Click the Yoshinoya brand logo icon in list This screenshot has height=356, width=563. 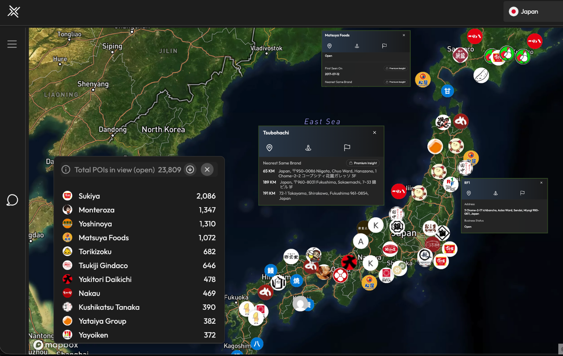67,223
